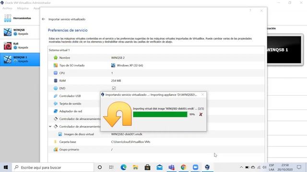
Task: Open Mail from the taskbar
Action: [159, 167]
